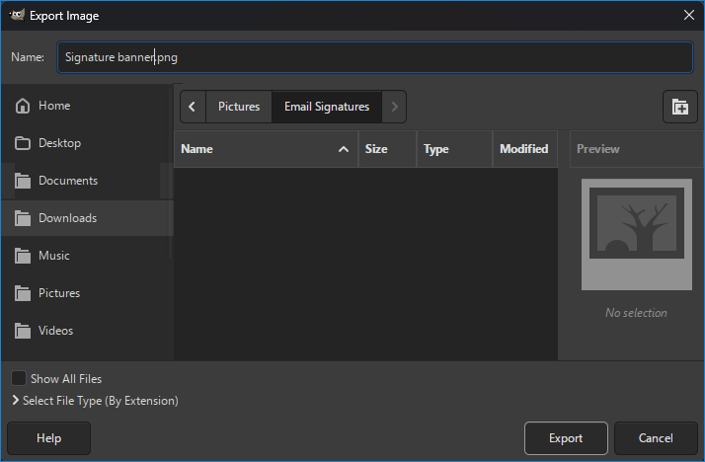Click into the Name filename field

point(375,57)
